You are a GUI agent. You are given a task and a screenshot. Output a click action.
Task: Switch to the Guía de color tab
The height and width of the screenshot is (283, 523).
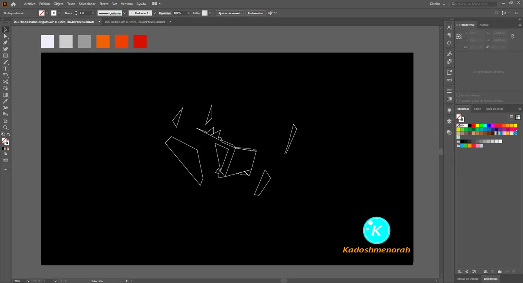(494, 109)
